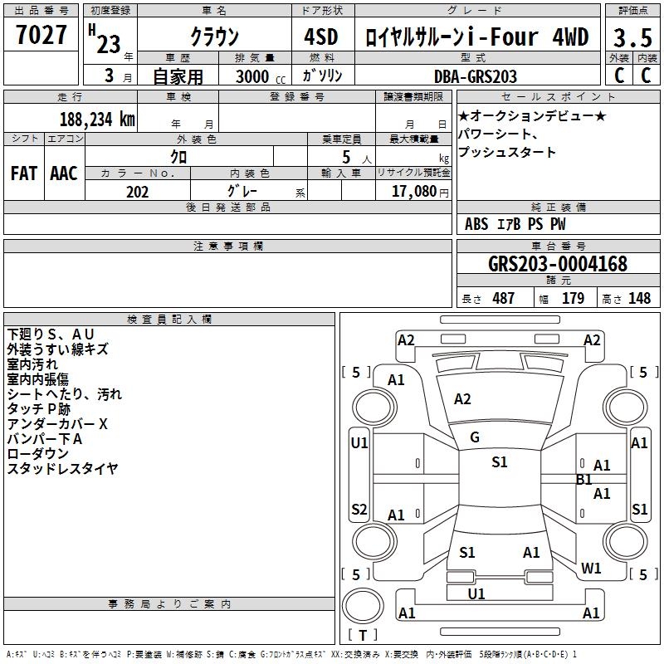
Task: Select the B1 damage mark on diagram
Action: pos(583,480)
